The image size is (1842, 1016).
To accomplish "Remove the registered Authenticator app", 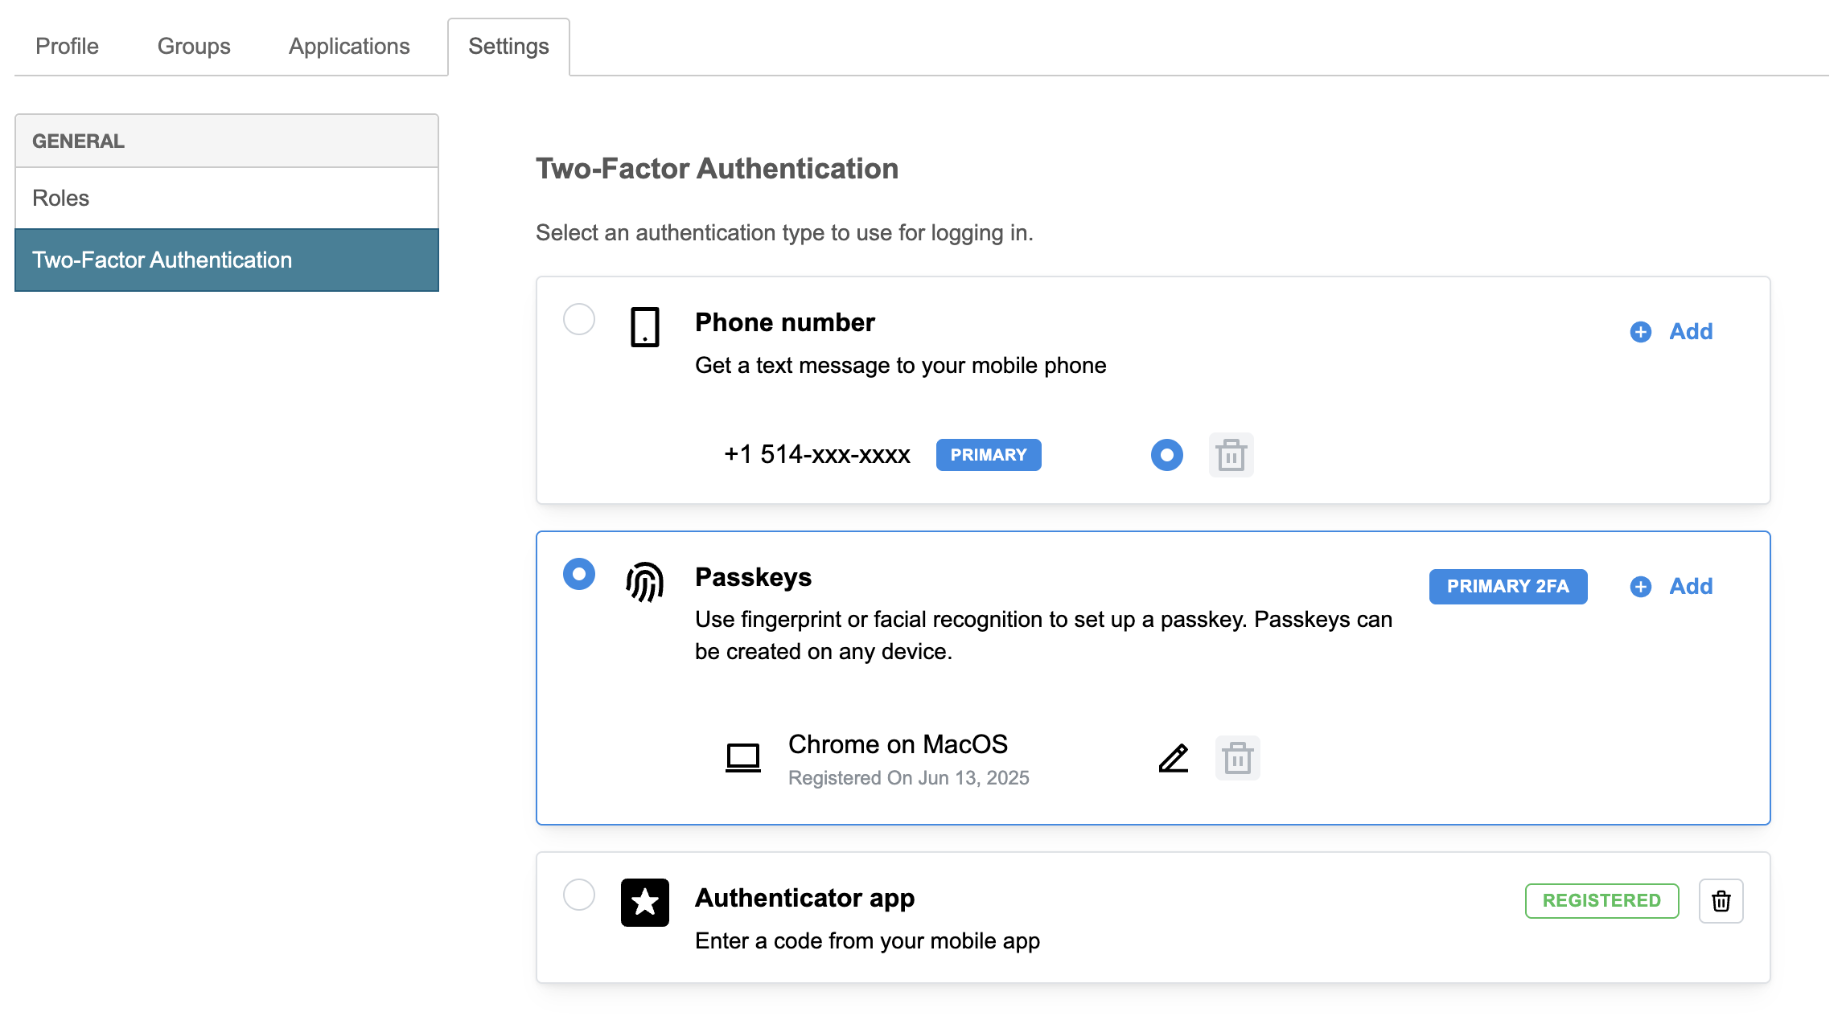I will click(1721, 901).
